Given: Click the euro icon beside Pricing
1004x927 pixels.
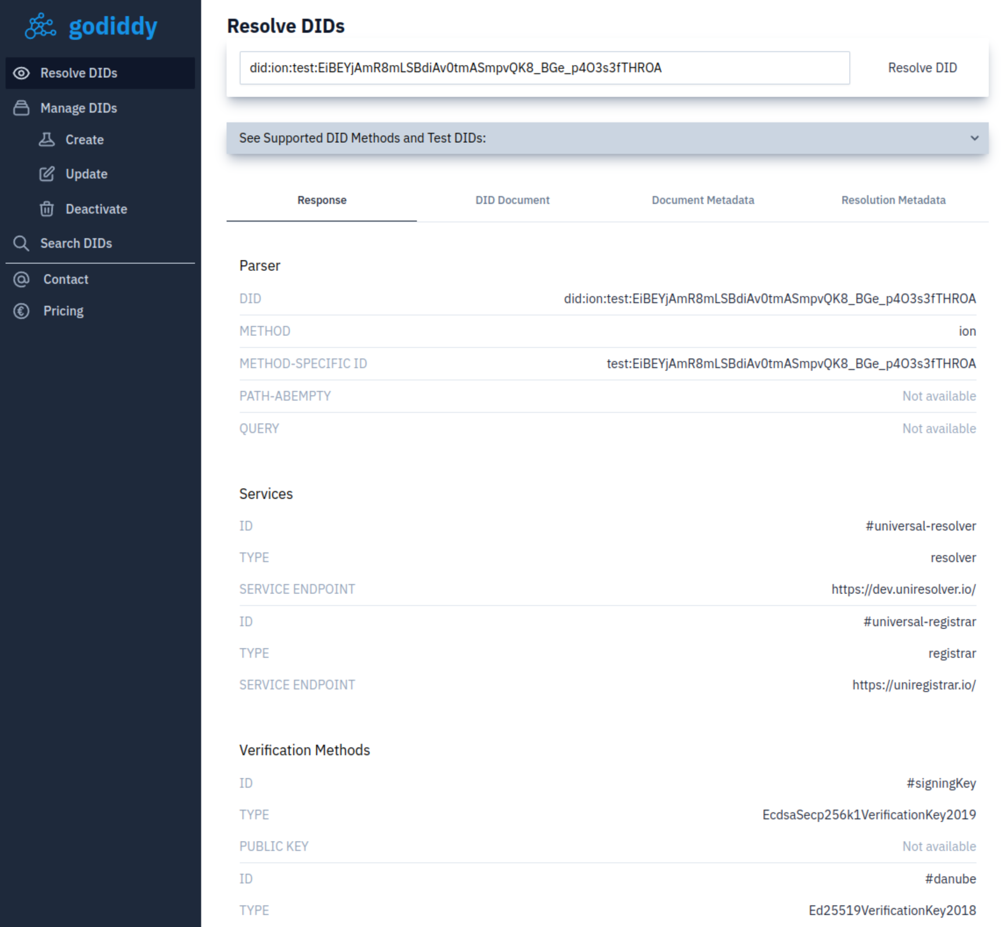Looking at the screenshot, I should (x=22, y=311).
